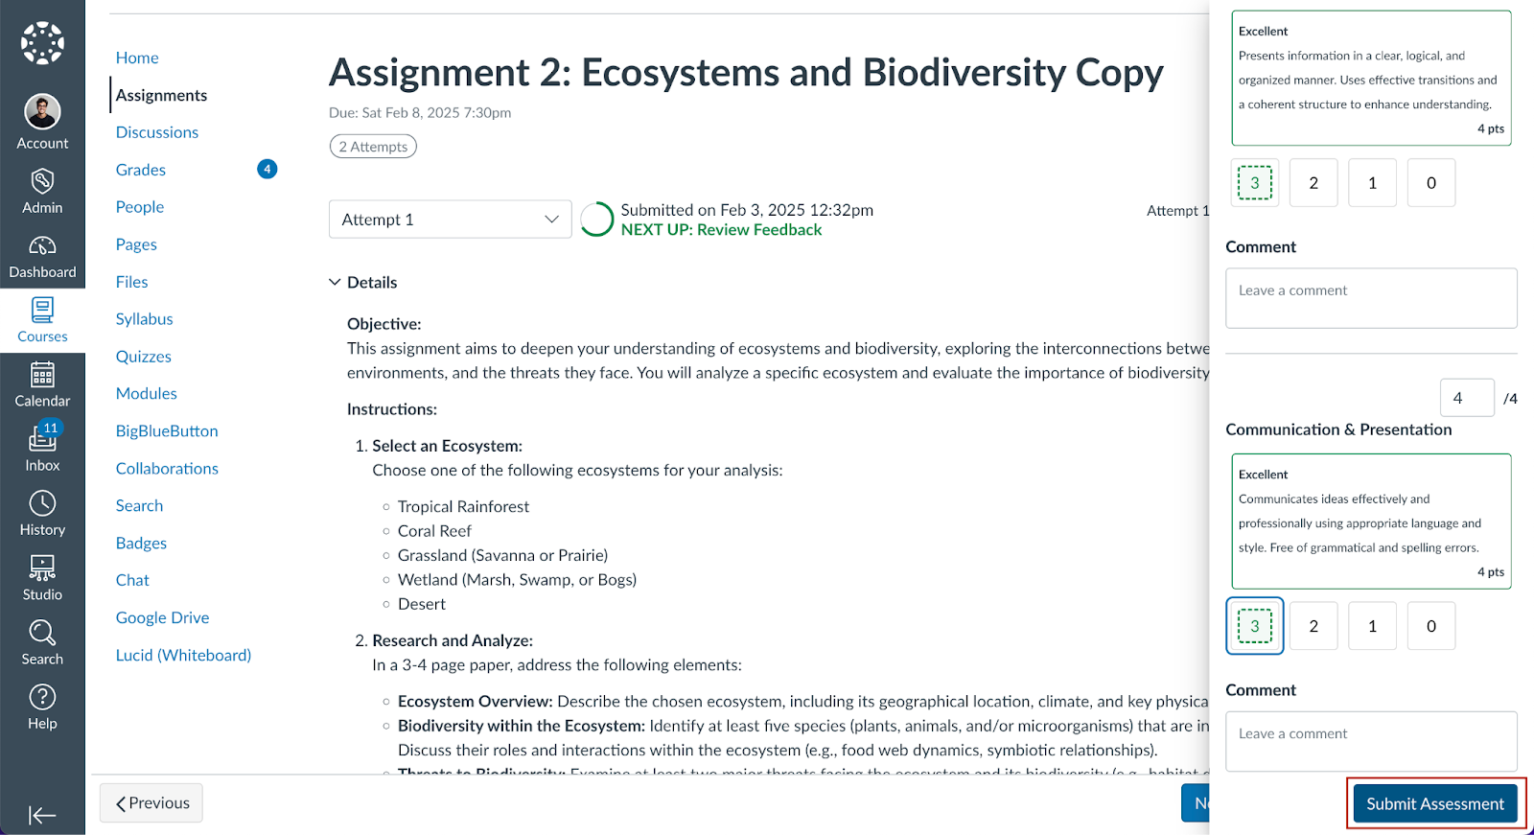Open the Grades course menu item
This screenshot has height=835, width=1534.
(x=141, y=170)
